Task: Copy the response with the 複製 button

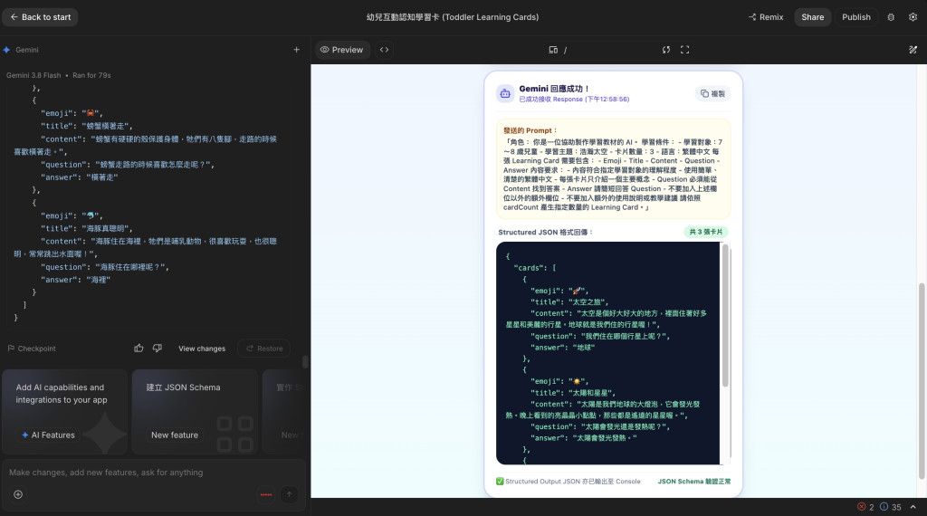Action: click(712, 93)
